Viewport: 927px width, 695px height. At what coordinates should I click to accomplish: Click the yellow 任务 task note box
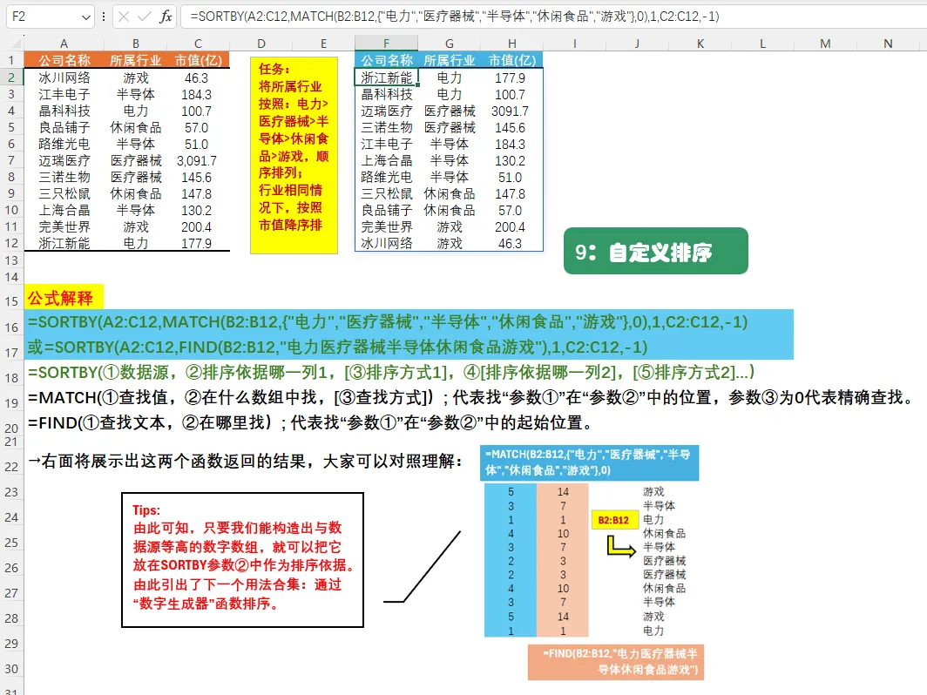click(294, 155)
